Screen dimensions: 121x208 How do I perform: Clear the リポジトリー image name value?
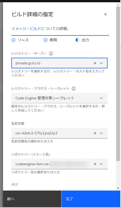click(95, 164)
